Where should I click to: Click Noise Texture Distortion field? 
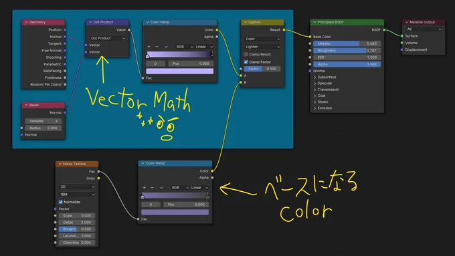point(77,243)
